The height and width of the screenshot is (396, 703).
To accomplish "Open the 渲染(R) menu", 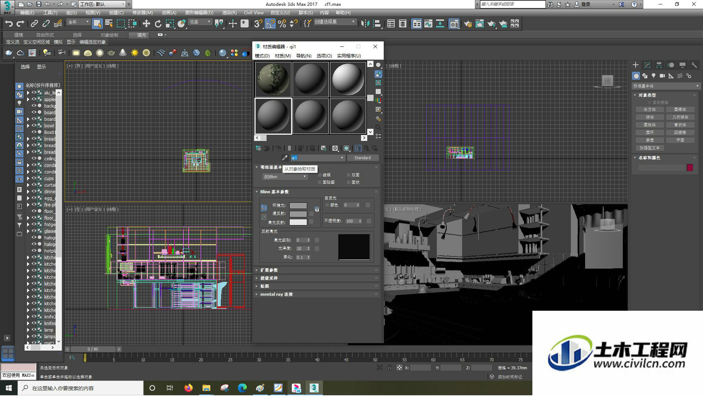I will click(x=229, y=13).
